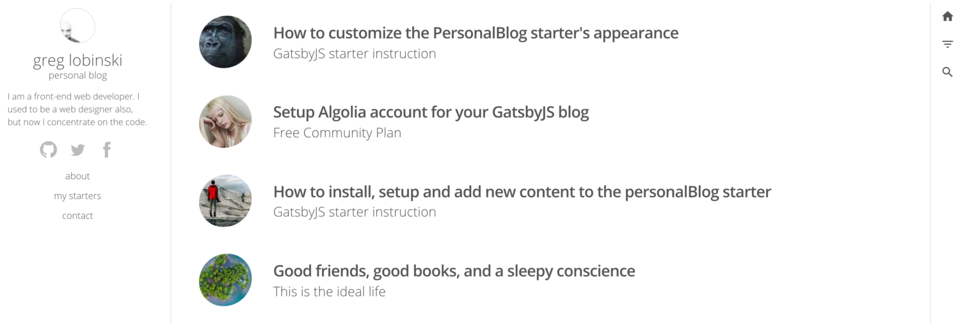Click the gorilla post thumbnail
This screenshot has height=323, width=960.
tap(225, 42)
